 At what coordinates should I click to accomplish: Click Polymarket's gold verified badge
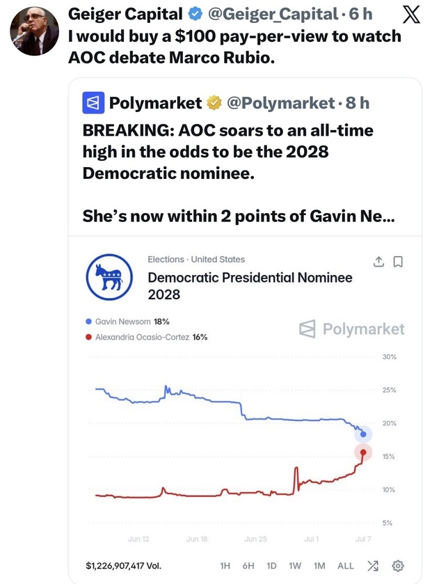tap(214, 103)
